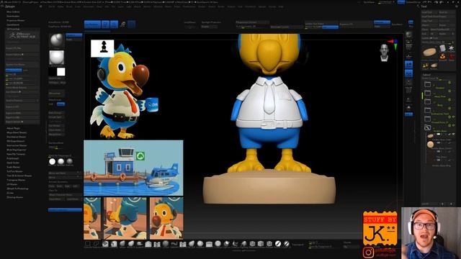Click the blue bar button at the bottom of right shelf
The width and height of the screenshot is (461, 259).
(408, 114)
